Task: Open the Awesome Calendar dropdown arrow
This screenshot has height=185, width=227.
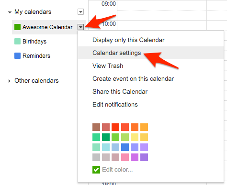Action: 80,27
